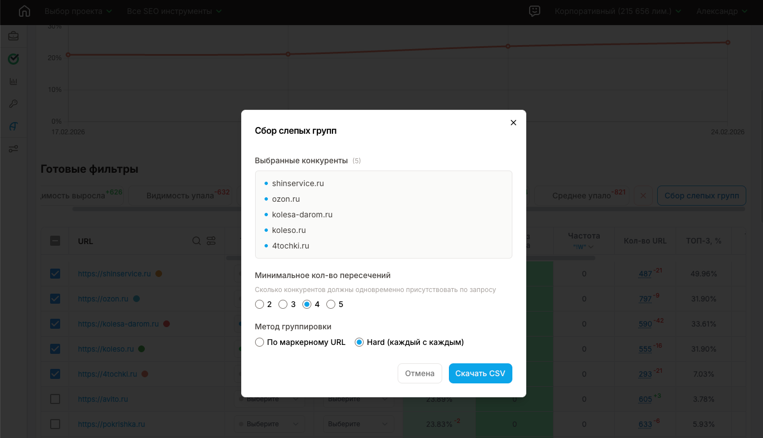Click the home icon in top bar
This screenshot has width=763, height=438.
[x=25, y=11]
